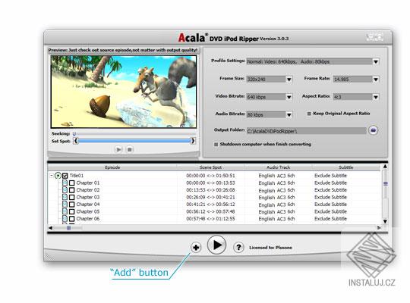Open the Frame Rate dropdown
The height and width of the screenshot is (303, 410).
376,80
